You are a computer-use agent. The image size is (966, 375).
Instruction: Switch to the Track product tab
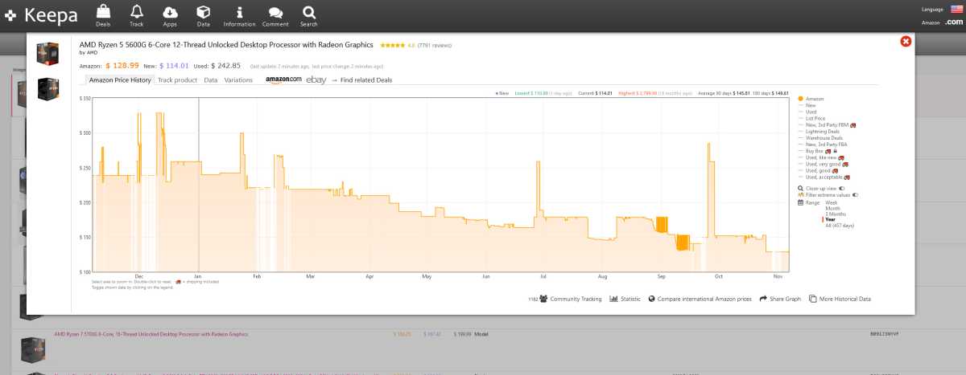click(x=177, y=80)
